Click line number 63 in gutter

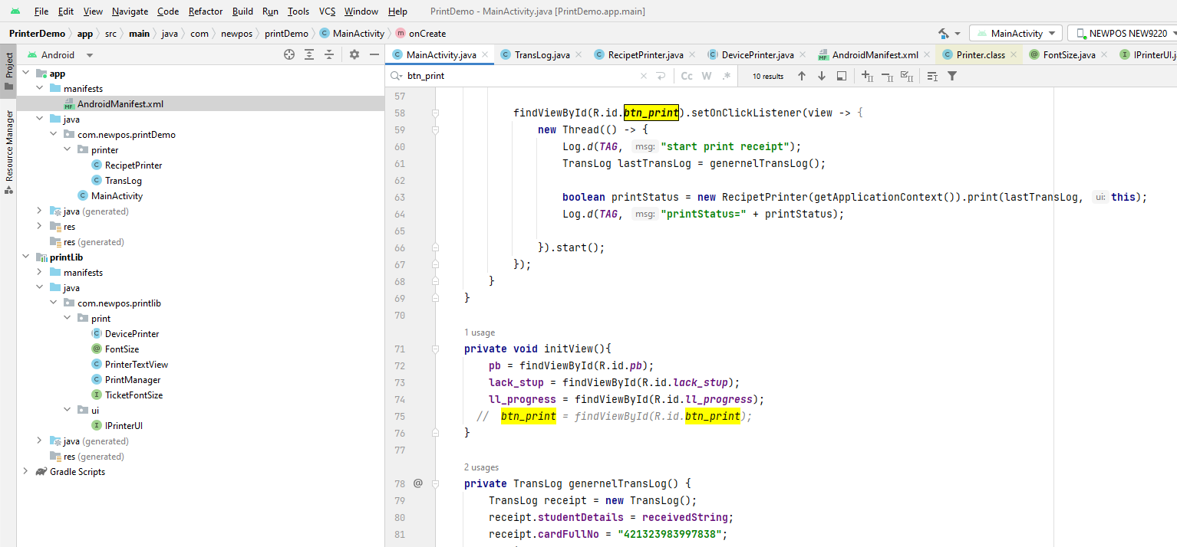coord(398,197)
